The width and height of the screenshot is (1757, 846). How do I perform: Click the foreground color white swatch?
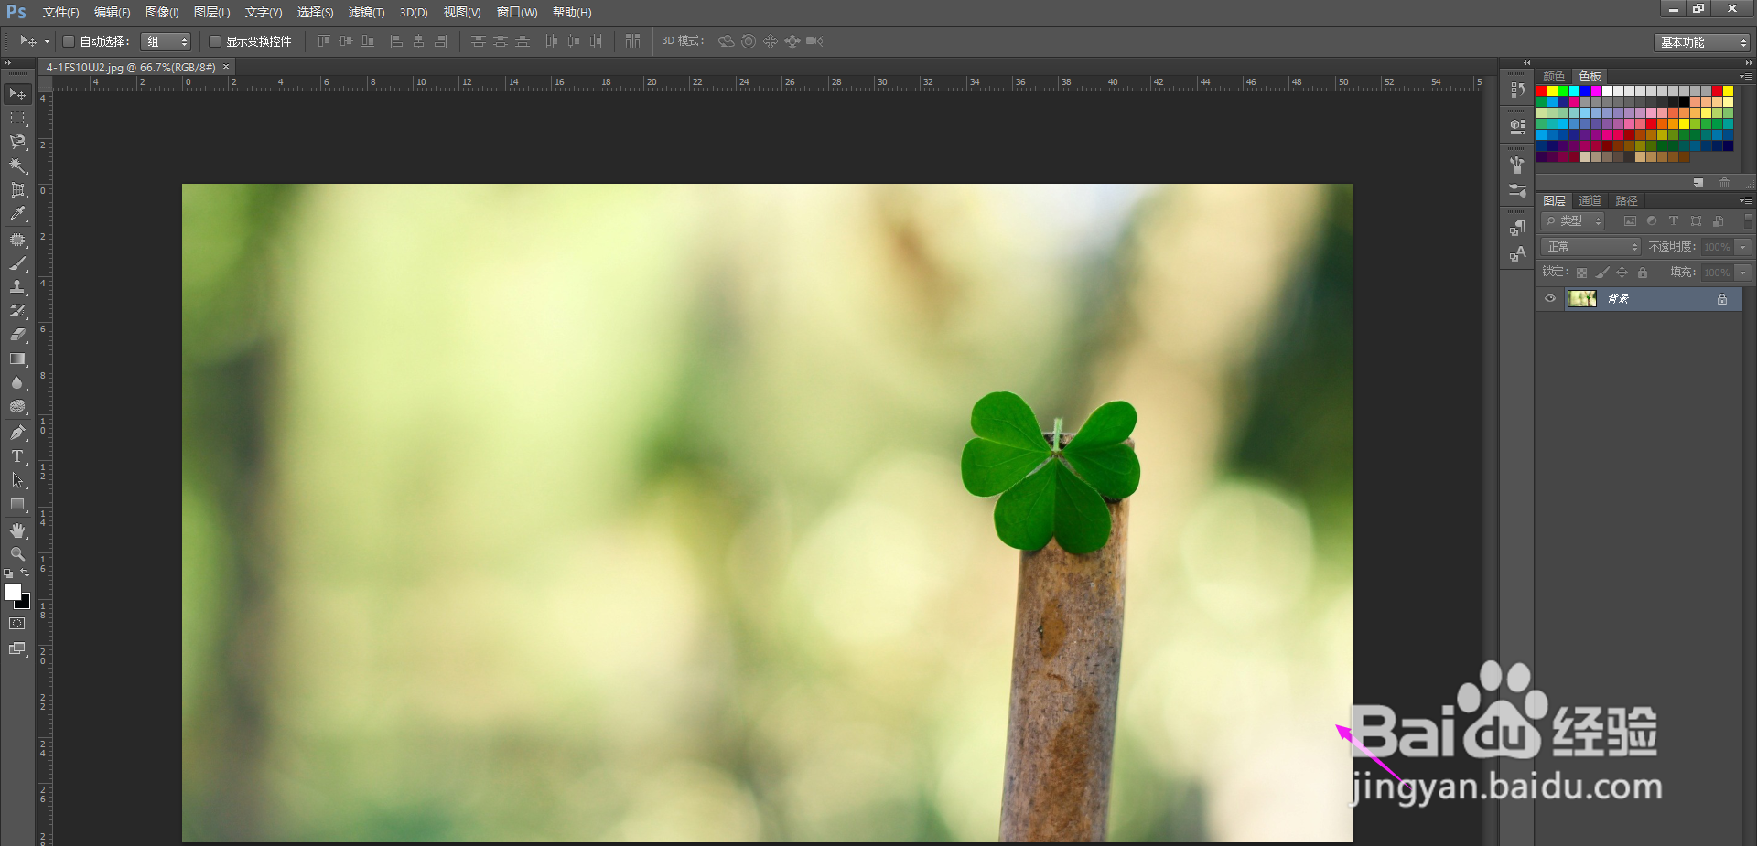11,591
